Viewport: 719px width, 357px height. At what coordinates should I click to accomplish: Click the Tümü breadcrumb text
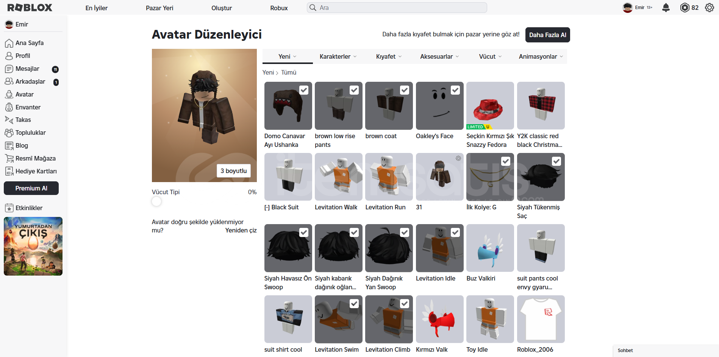click(289, 72)
